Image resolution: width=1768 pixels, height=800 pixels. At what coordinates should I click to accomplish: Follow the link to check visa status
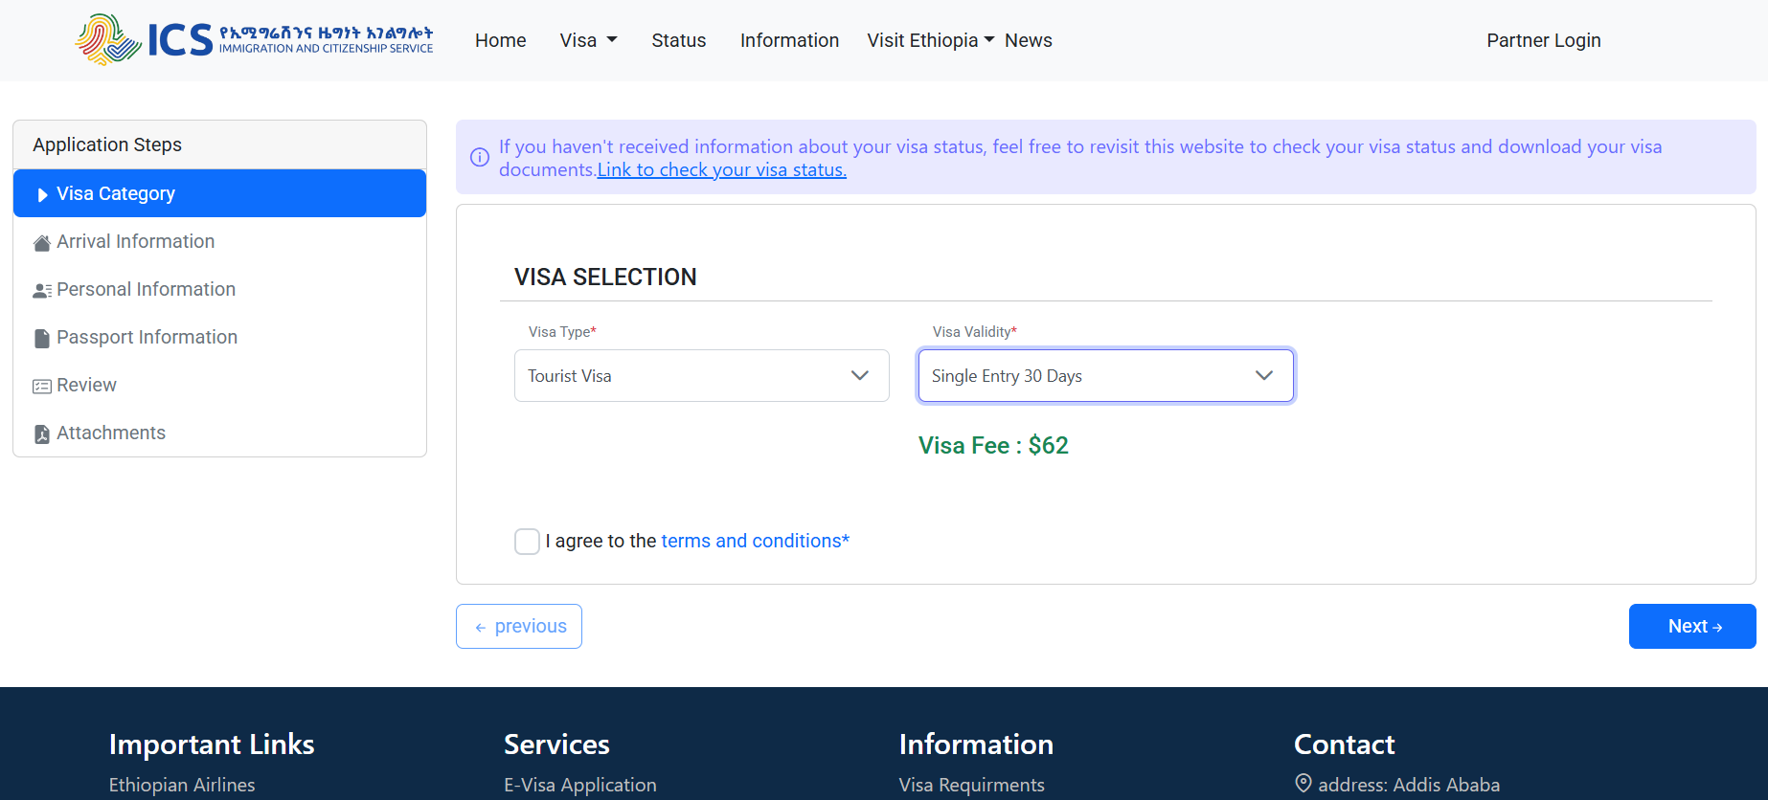(722, 169)
